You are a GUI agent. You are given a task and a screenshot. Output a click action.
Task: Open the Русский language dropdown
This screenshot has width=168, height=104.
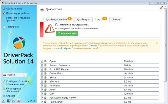15,75
